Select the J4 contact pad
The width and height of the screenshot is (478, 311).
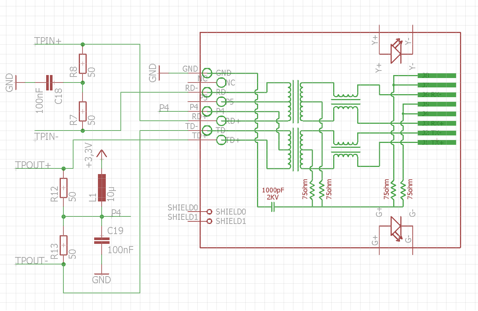(x=437, y=114)
